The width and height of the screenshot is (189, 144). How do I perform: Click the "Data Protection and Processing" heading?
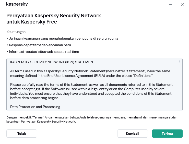35,107
